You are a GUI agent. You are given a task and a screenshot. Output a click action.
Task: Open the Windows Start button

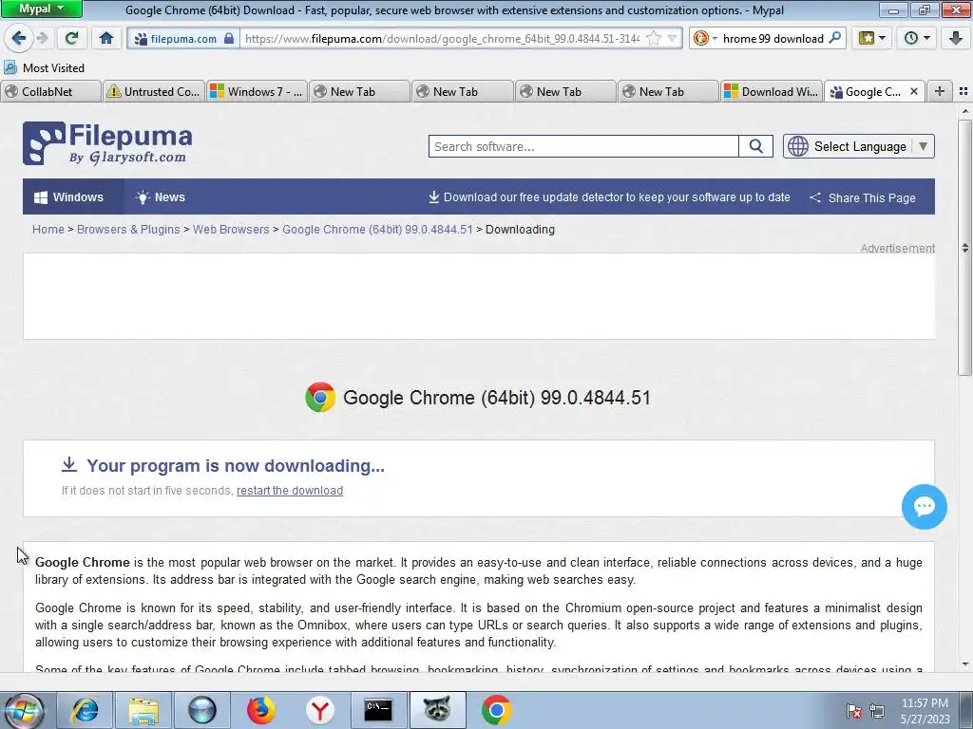pyautogui.click(x=23, y=710)
